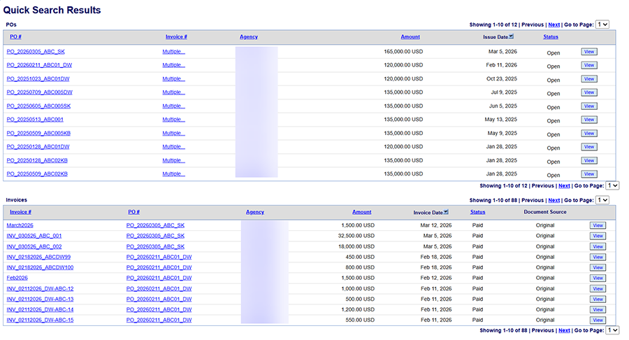Click sort icon beside Issue Date header
The width and height of the screenshot is (629, 340).
point(511,36)
